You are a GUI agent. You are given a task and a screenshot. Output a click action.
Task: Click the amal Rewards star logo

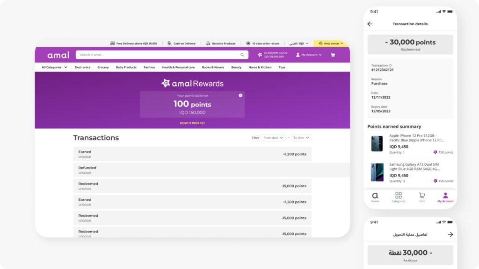click(166, 83)
